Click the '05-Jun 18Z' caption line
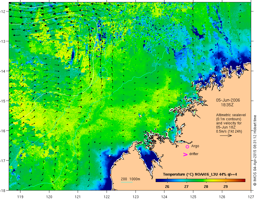This screenshot has height=199, width=257. pos(226,127)
